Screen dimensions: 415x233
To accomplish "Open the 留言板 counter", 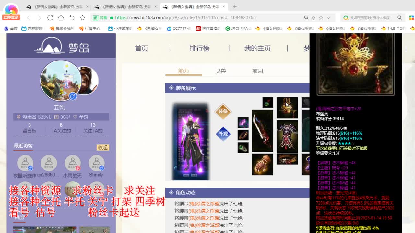I will [x=30, y=128].
